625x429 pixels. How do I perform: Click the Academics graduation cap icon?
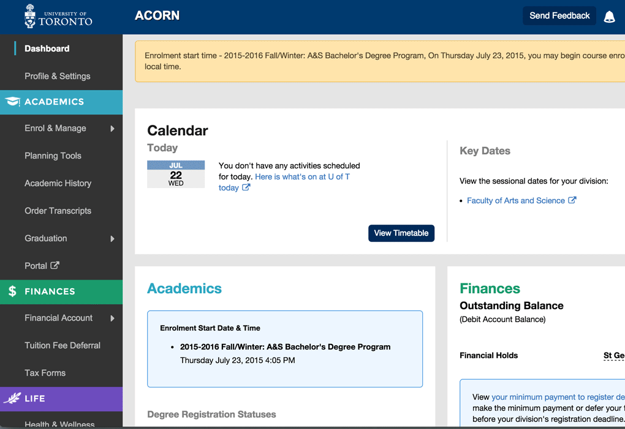tap(12, 102)
